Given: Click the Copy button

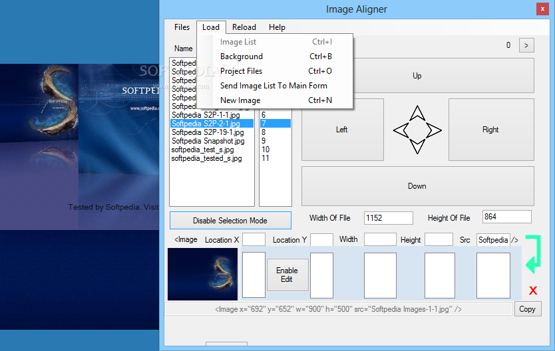Looking at the screenshot, I should [x=528, y=309].
